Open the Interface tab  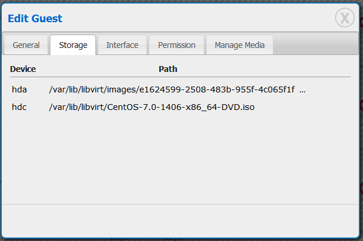(122, 45)
